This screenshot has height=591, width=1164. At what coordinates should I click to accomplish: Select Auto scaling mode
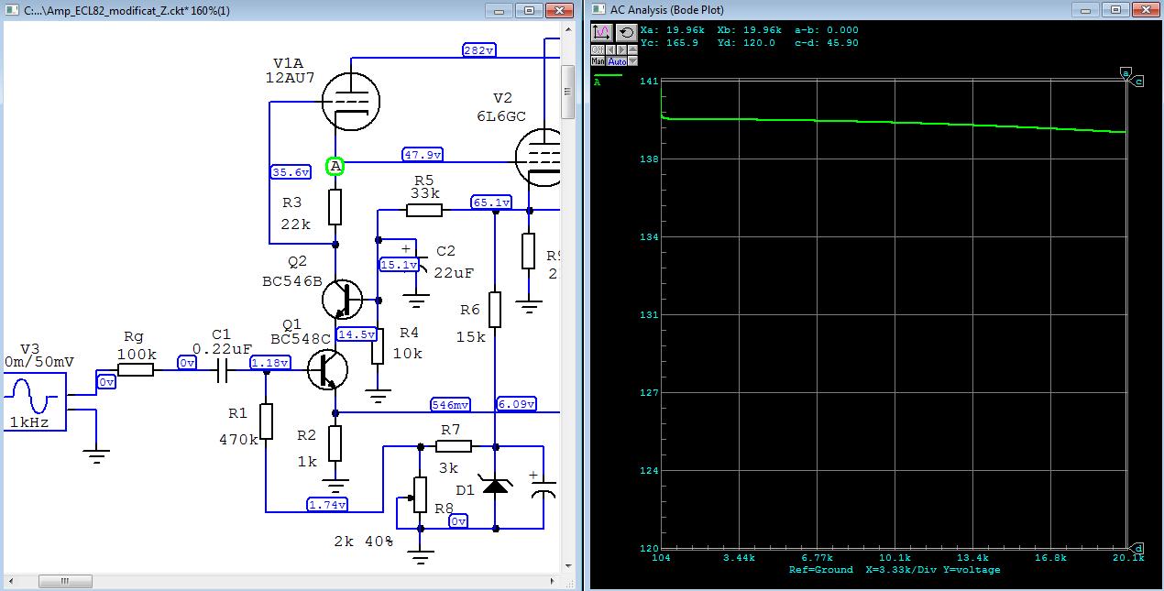pos(616,60)
